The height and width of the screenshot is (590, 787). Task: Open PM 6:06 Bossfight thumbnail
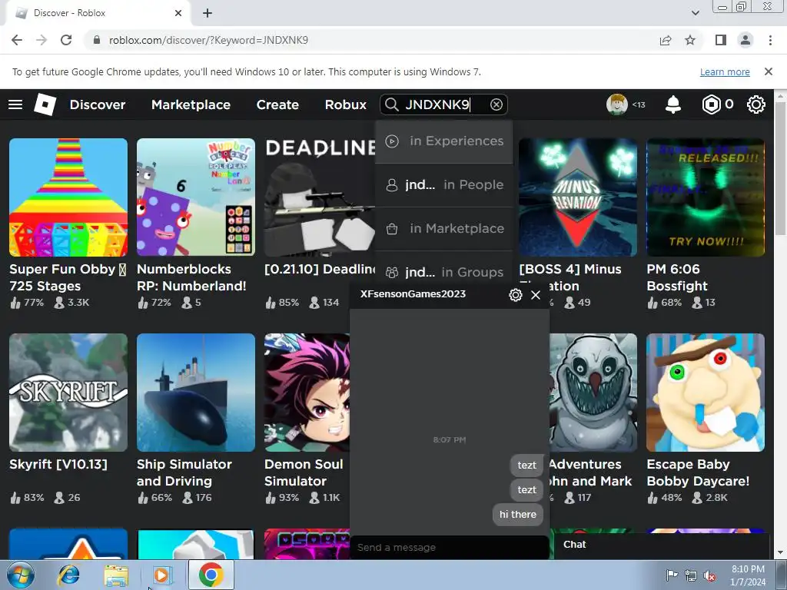(x=706, y=197)
